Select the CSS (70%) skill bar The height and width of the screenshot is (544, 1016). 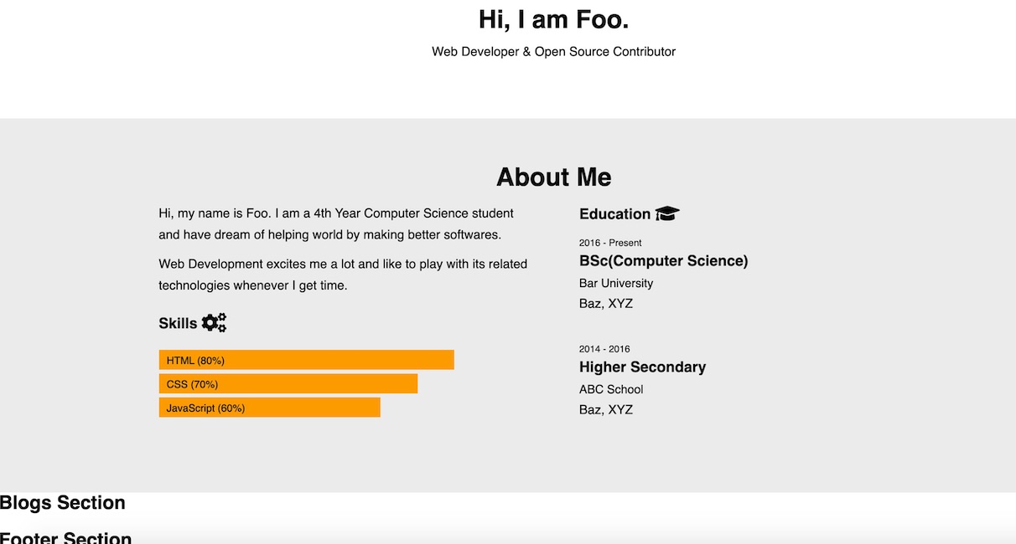288,384
